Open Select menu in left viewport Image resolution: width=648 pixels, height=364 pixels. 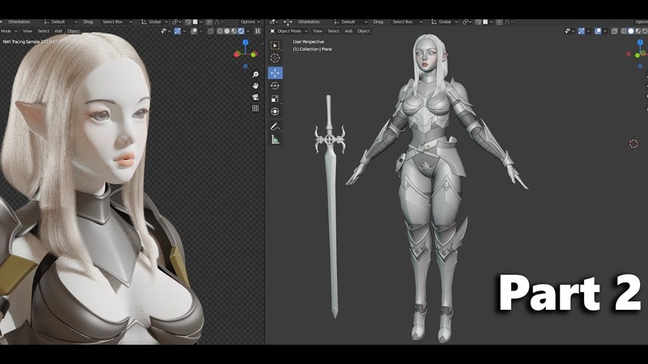(x=43, y=31)
